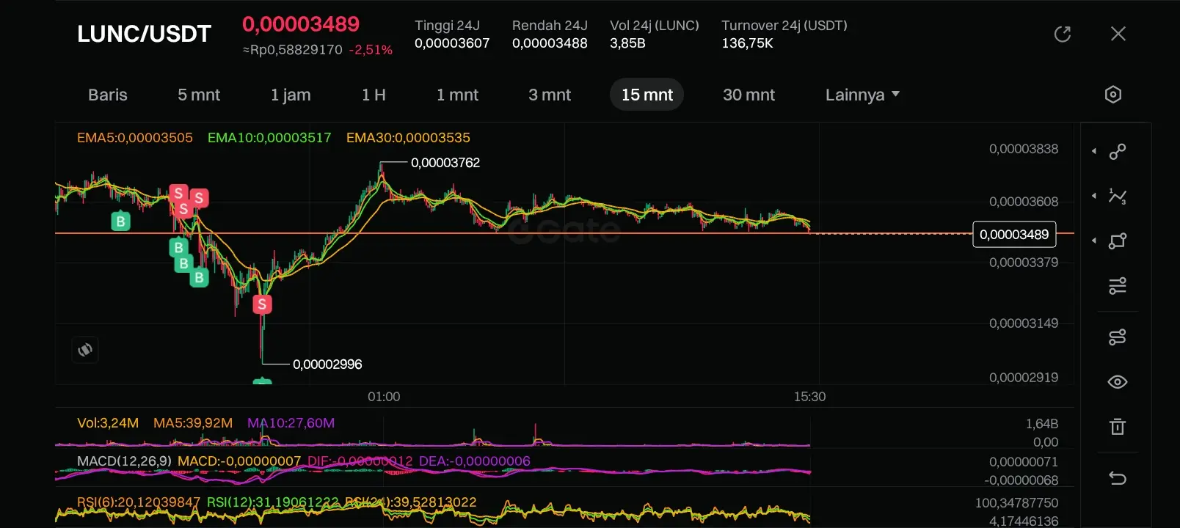Tap the 136,75K turnover value
Screen dimensions: 1180x528
(747, 43)
